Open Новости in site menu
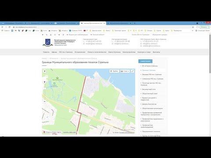The image size is (211, 158). (46, 52)
